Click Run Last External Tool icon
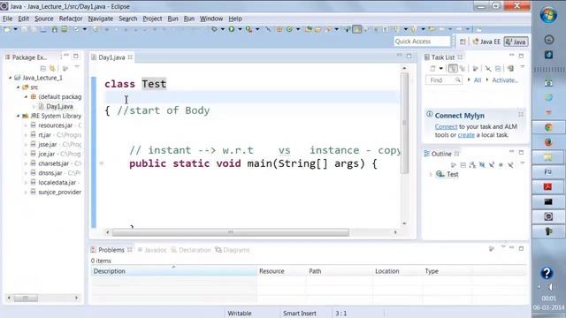566x318 pixels. click(x=249, y=29)
